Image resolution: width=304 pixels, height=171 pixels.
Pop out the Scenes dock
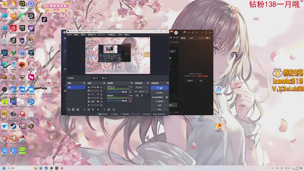point(84,83)
